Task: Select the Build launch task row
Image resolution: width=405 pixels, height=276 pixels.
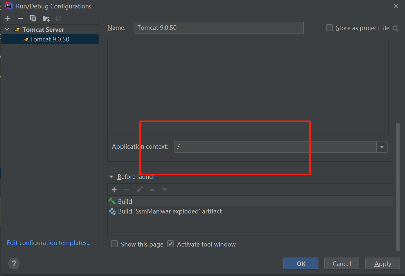Action: pyautogui.click(x=250, y=201)
